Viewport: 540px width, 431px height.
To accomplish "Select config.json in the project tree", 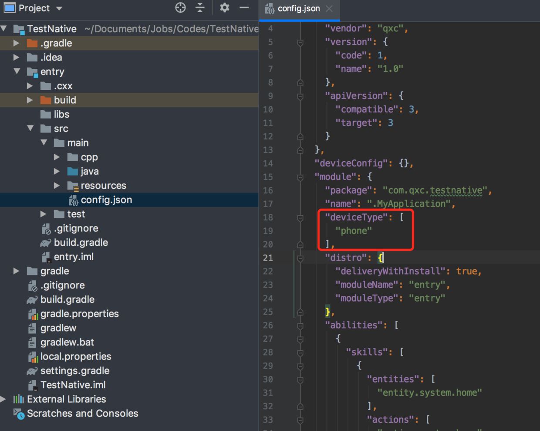I will coord(106,200).
